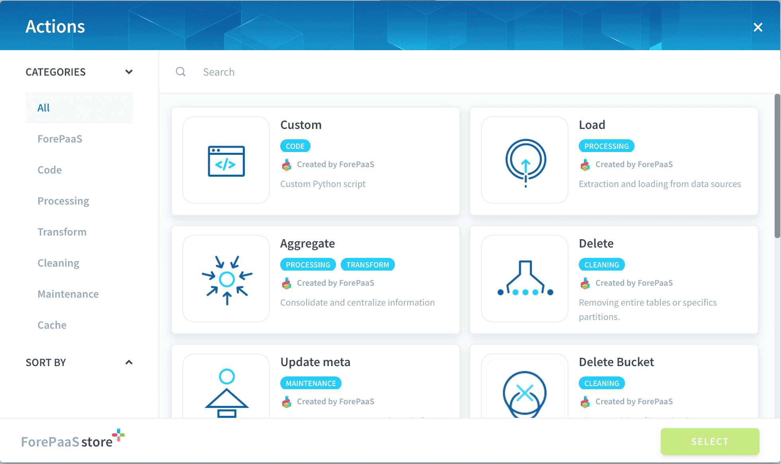Click the search magnifier icon
The image size is (781, 464).
181,72
